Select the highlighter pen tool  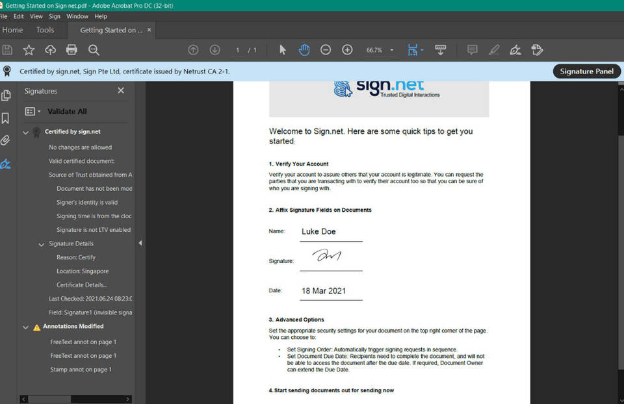click(x=494, y=50)
